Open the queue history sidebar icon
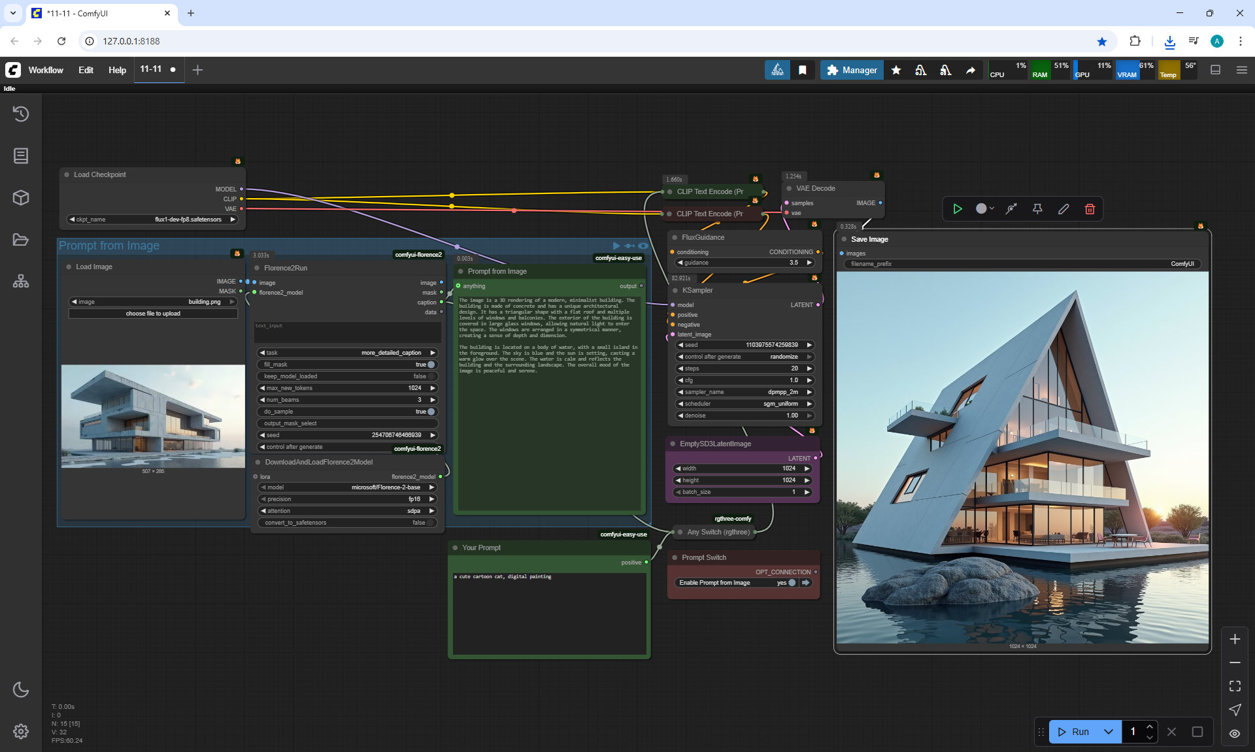The height and width of the screenshot is (752, 1255). coord(21,114)
